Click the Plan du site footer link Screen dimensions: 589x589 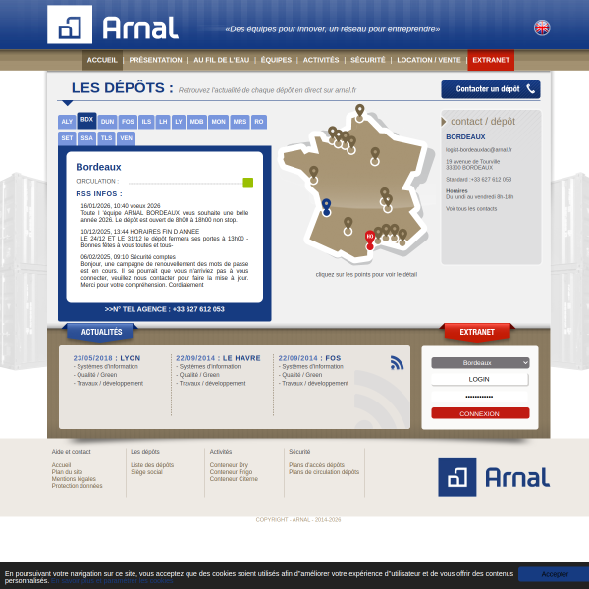pyautogui.click(x=67, y=472)
